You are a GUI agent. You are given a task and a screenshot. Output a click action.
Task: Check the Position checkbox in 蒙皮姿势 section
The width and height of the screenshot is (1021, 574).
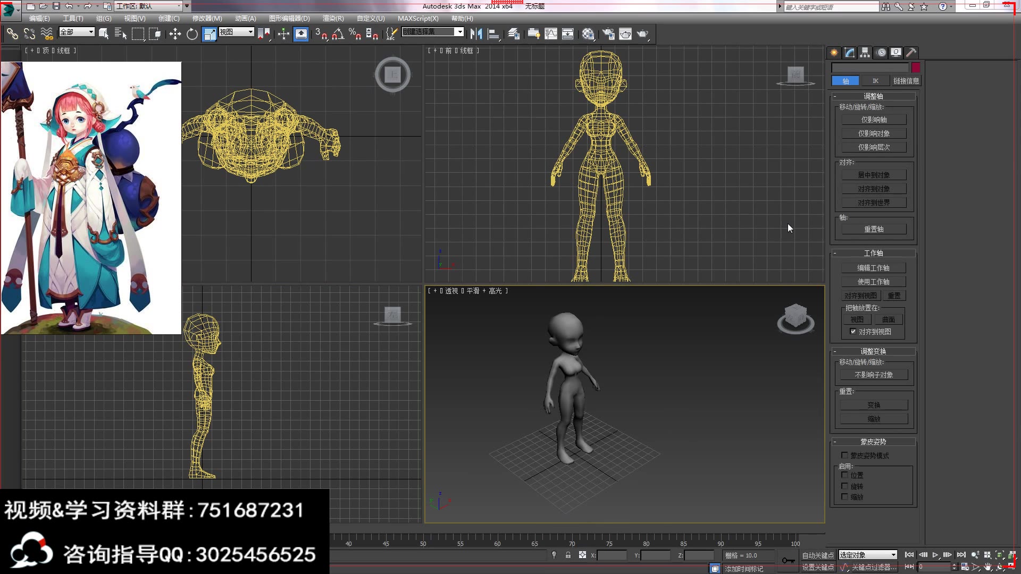coord(845,475)
